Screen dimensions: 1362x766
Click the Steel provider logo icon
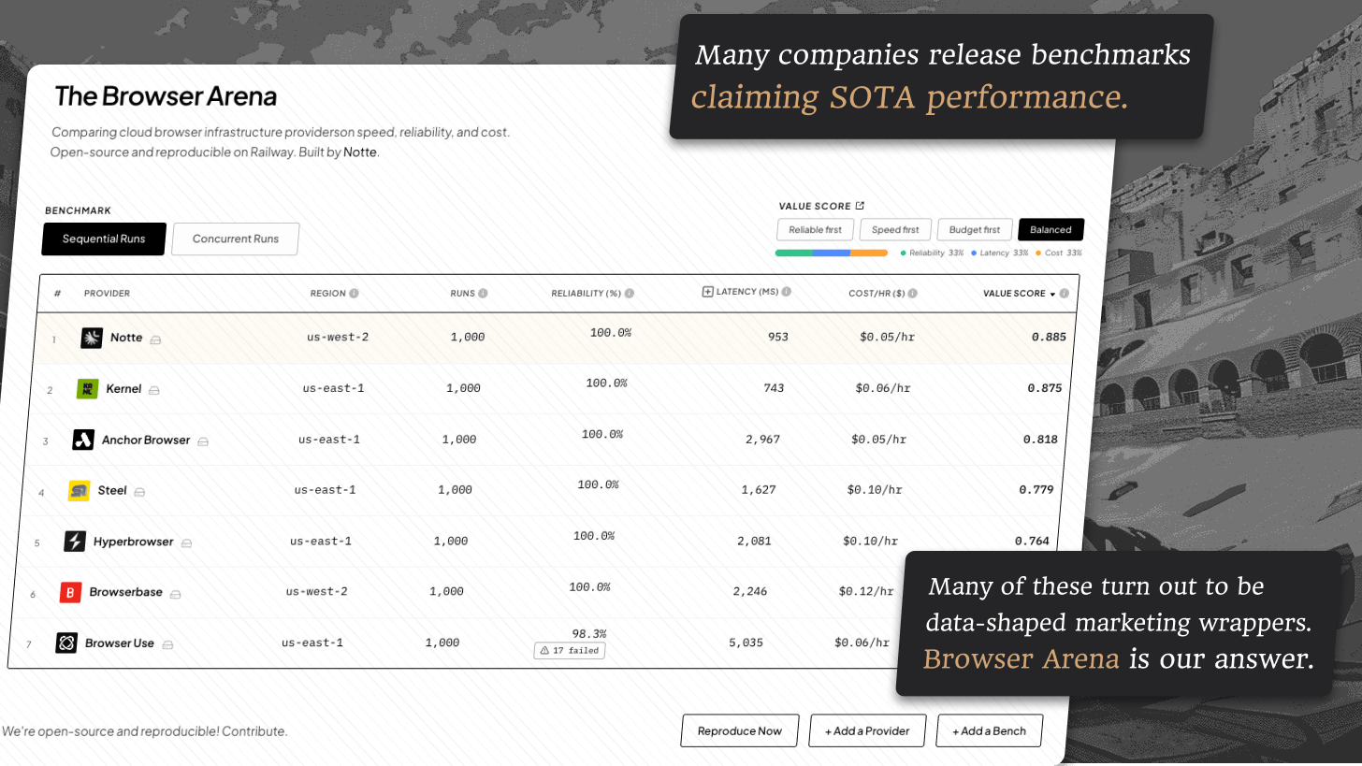80,490
